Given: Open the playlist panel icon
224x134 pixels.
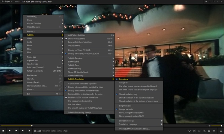Looking at the screenshot, I should click(209, 131).
